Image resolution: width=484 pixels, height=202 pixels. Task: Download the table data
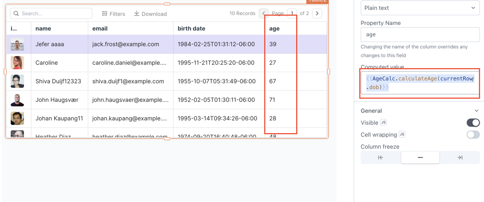pos(150,14)
